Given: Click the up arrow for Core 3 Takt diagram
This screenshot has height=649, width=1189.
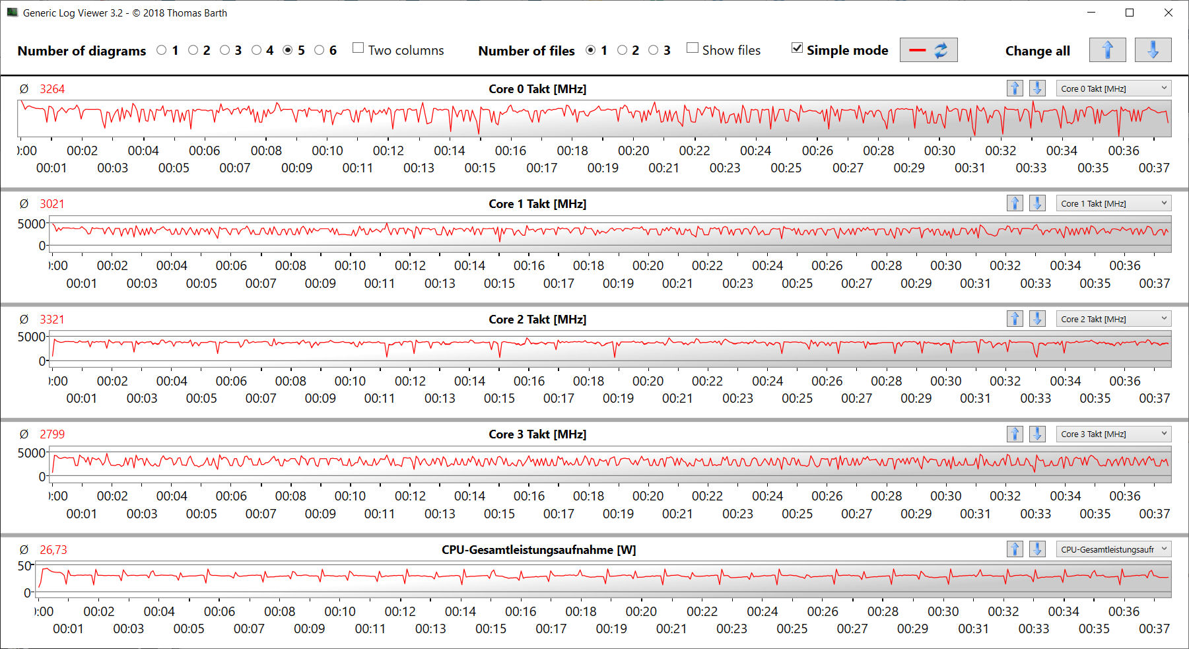Looking at the screenshot, I should pos(1015,434).
